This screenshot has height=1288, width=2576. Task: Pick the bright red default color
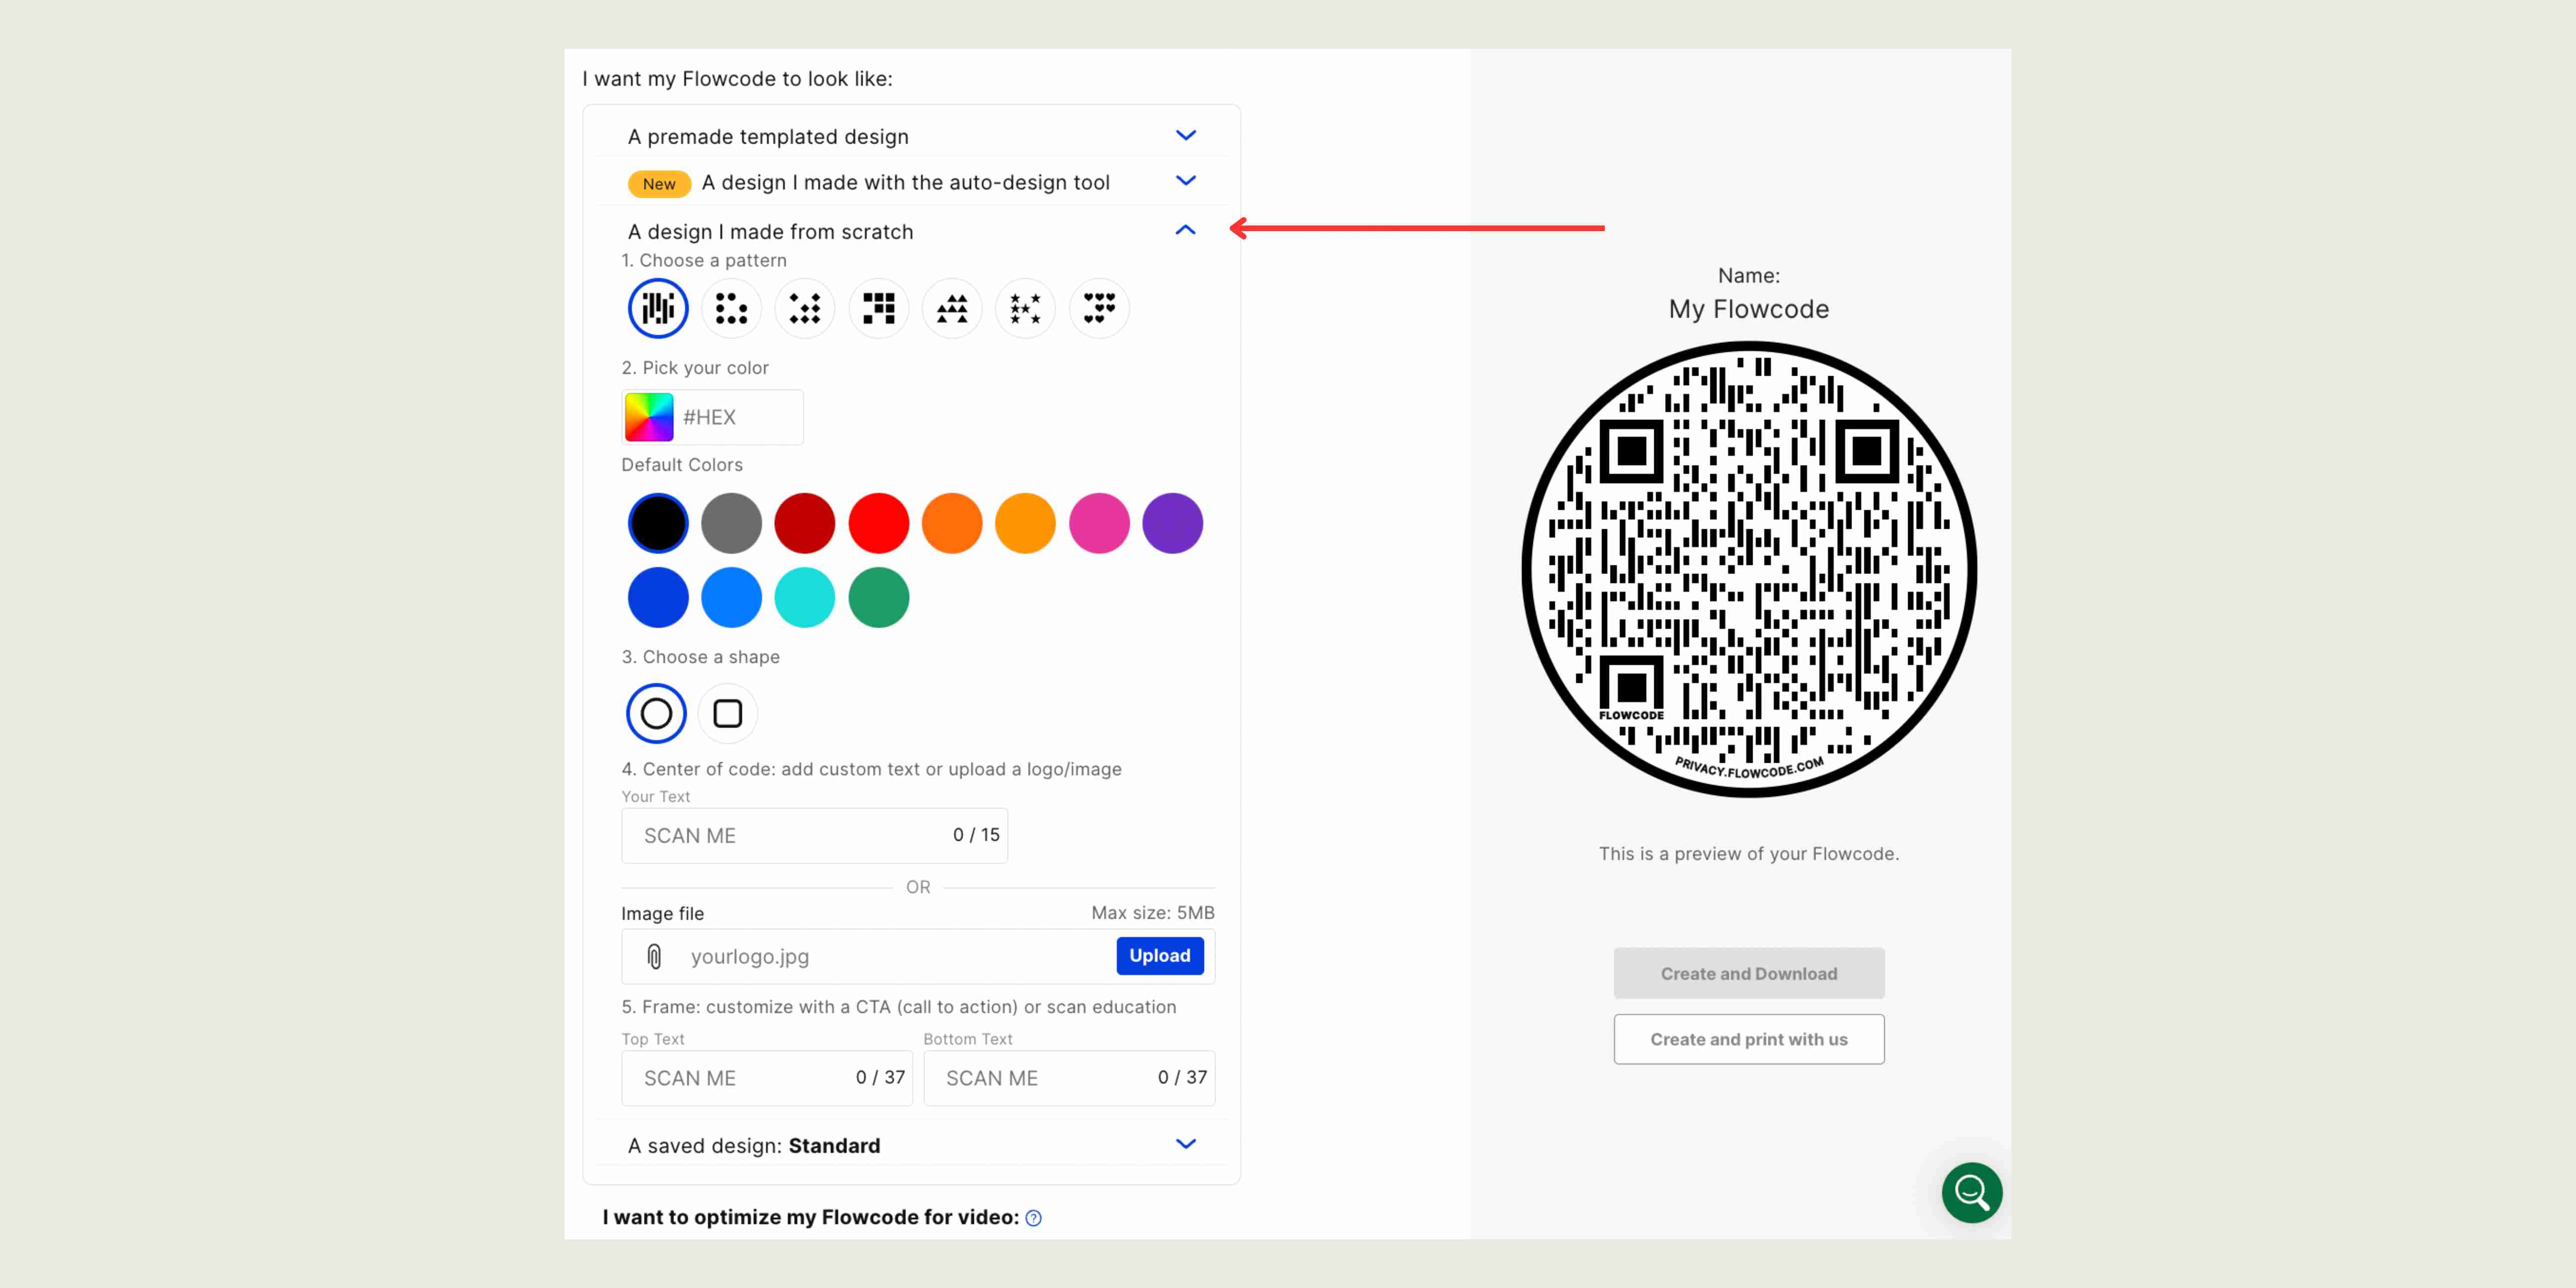(x=878, y=523)
